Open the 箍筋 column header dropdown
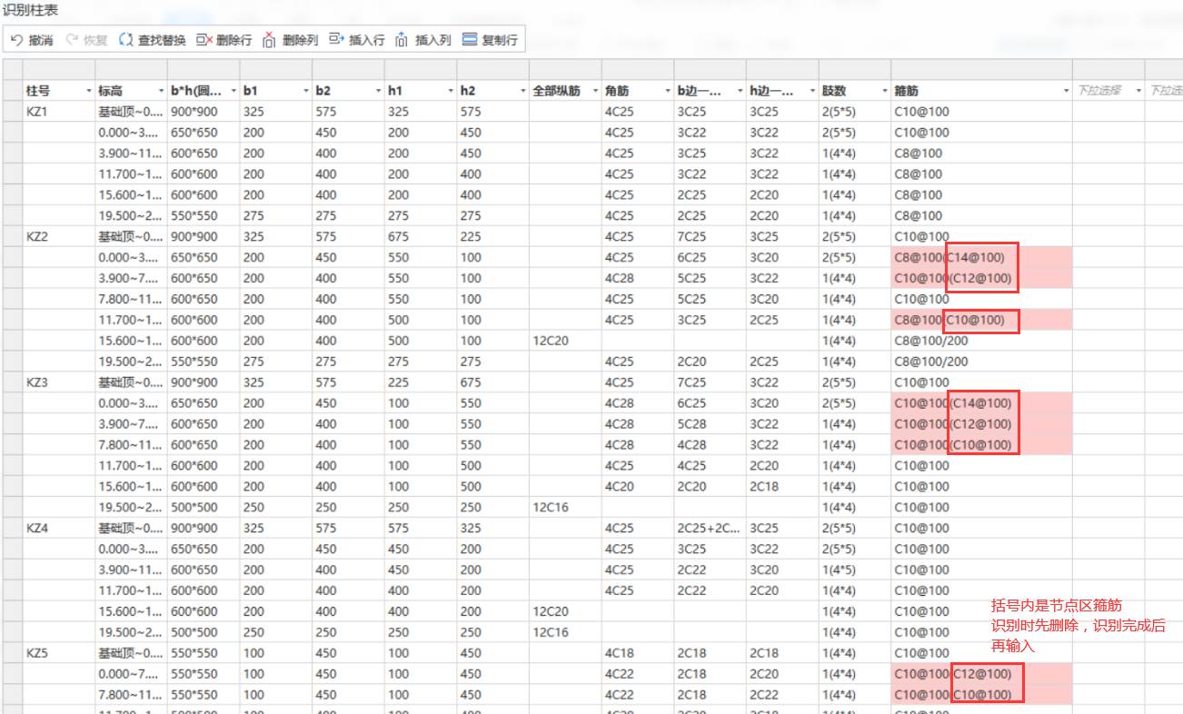The width and height of the screenshot is (1183, 714). (1066, 91)
